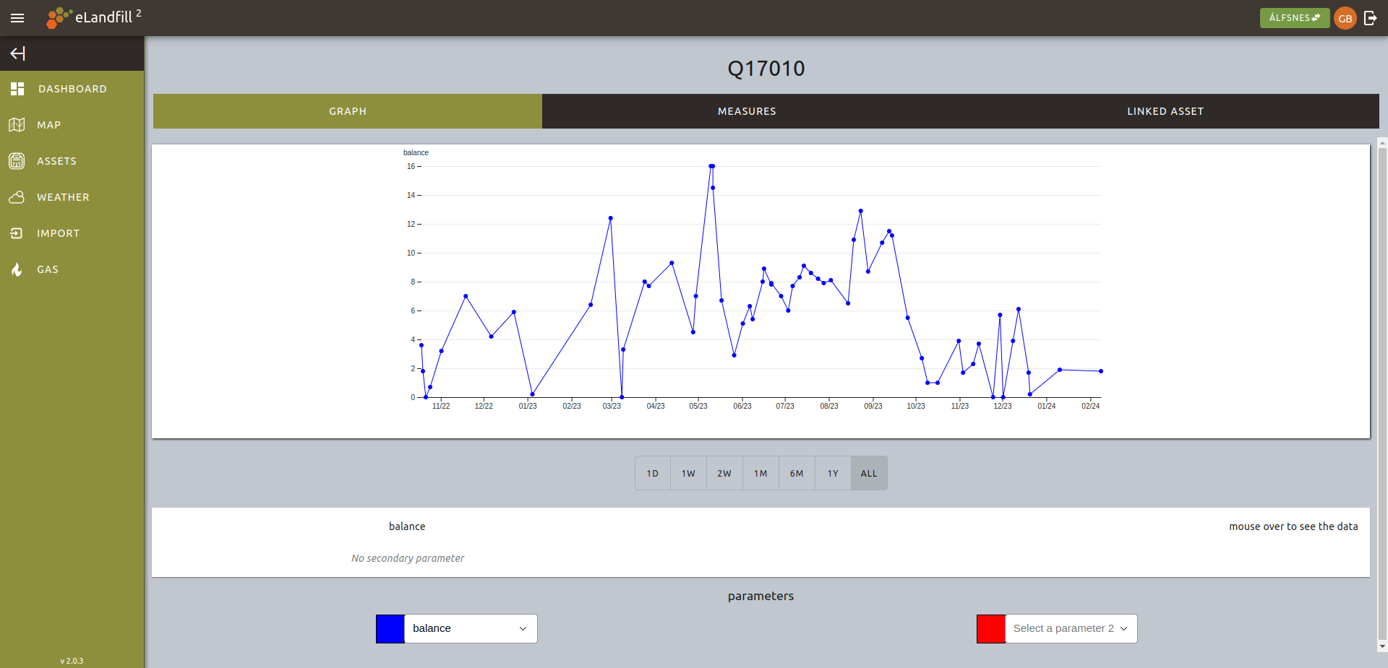The image size is (1388, 668).
Task: Collapse the sidebar with the back arrow
Action: pyautogui.click(x=18, y=53)
